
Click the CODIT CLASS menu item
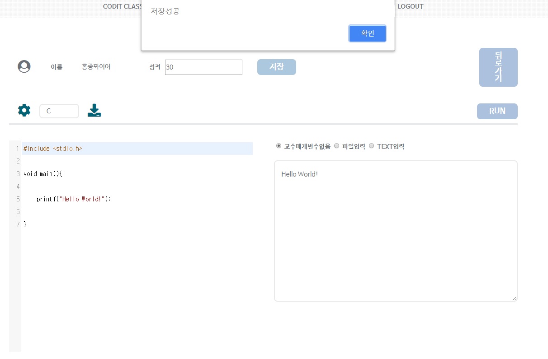[122, 6]
